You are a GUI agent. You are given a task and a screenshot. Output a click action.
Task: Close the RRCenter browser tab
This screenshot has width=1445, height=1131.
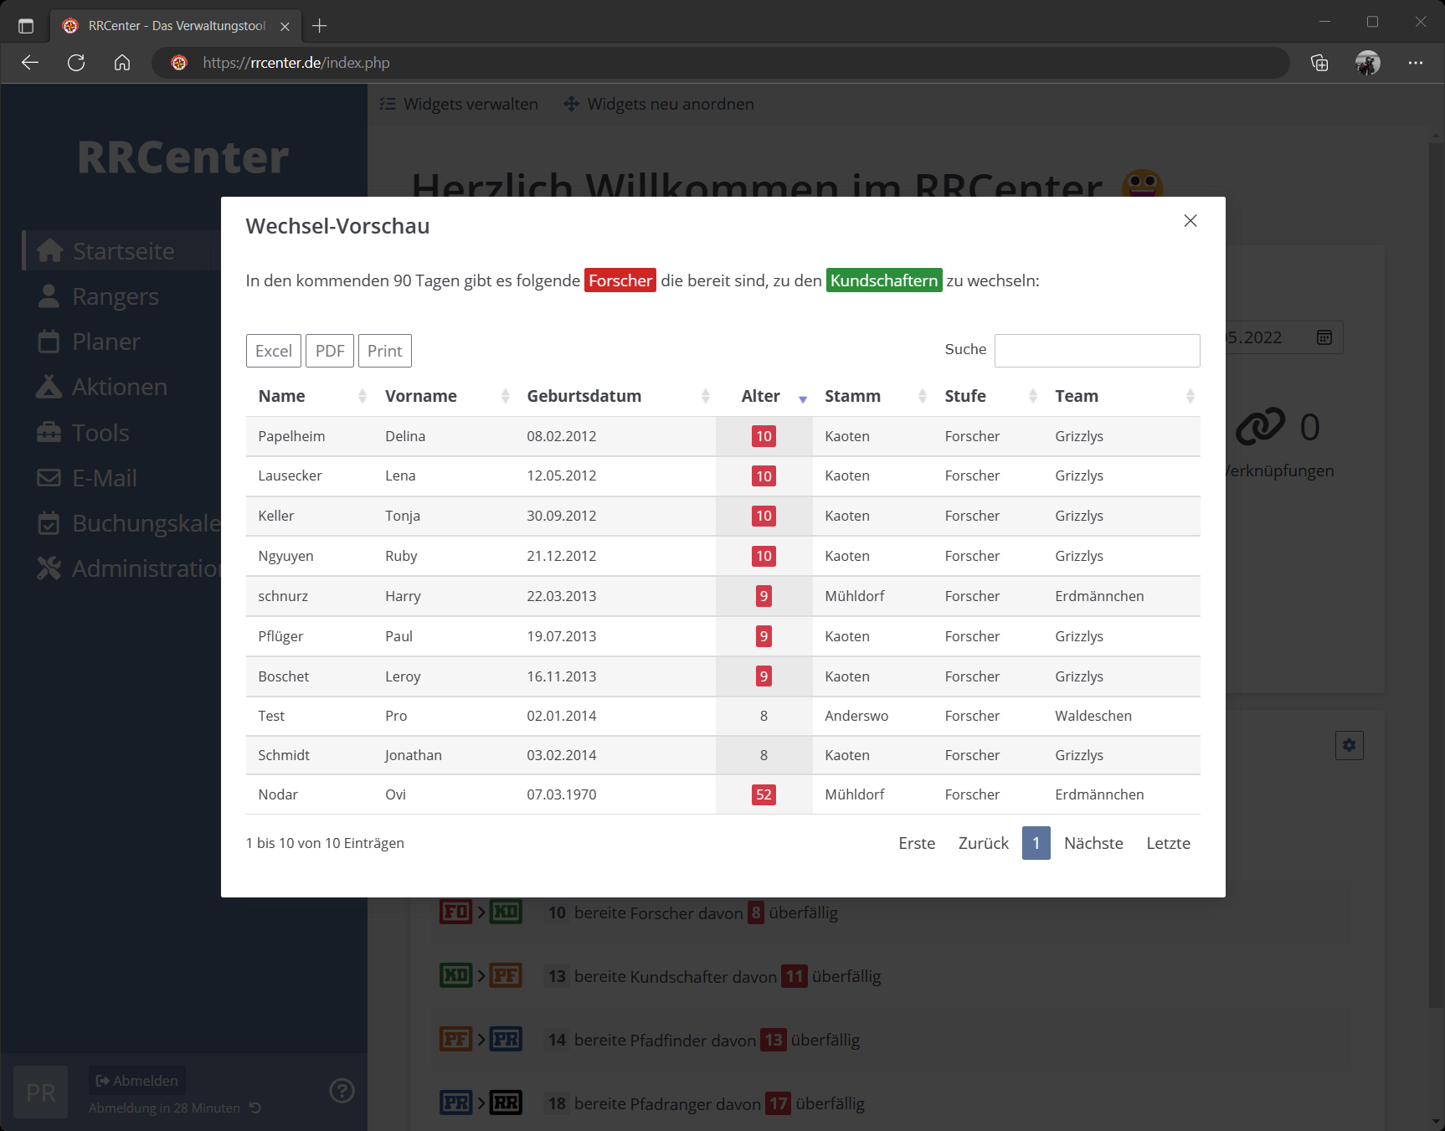coord(285,26)
